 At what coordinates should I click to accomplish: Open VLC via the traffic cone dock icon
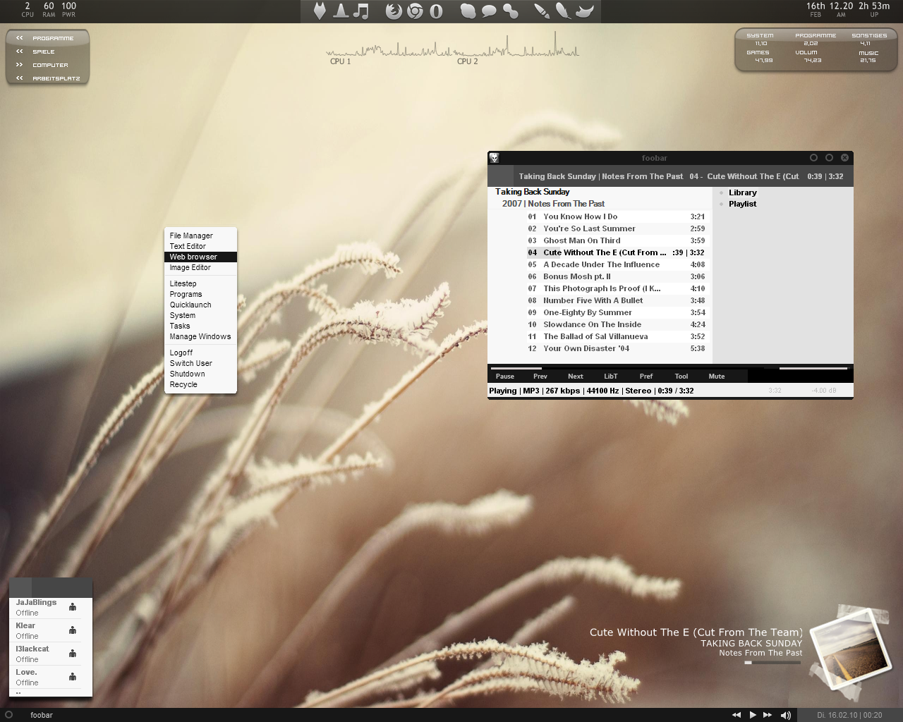[341, 11]
